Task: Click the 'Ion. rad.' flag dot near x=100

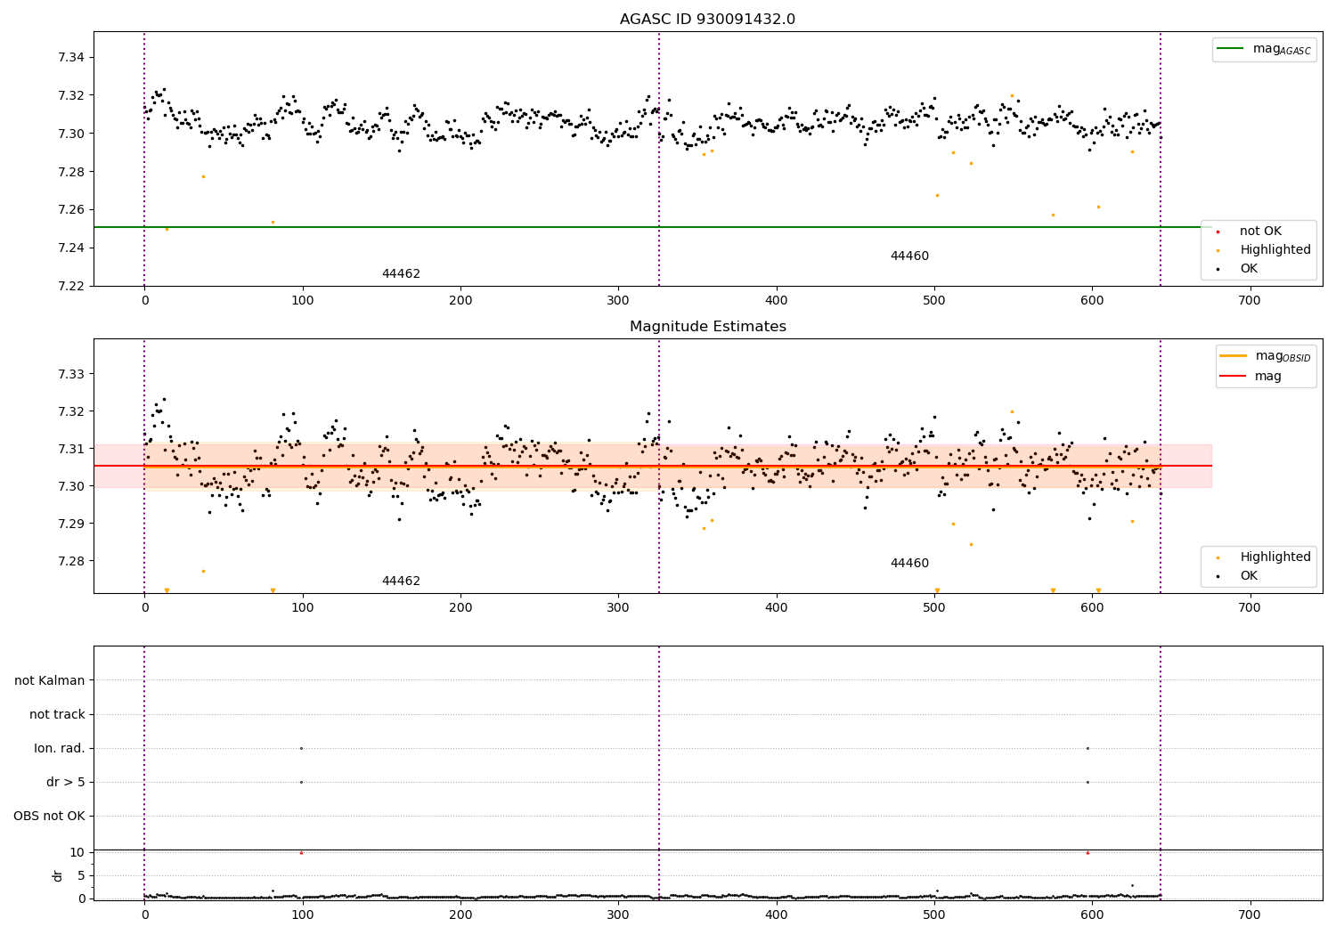Action: point(301,748)
